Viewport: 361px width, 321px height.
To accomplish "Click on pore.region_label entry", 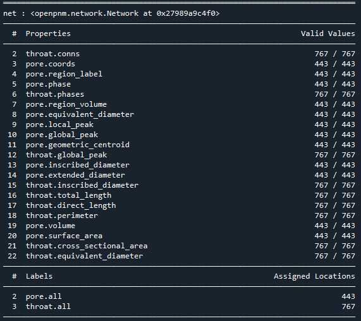I will click(64, 74).
